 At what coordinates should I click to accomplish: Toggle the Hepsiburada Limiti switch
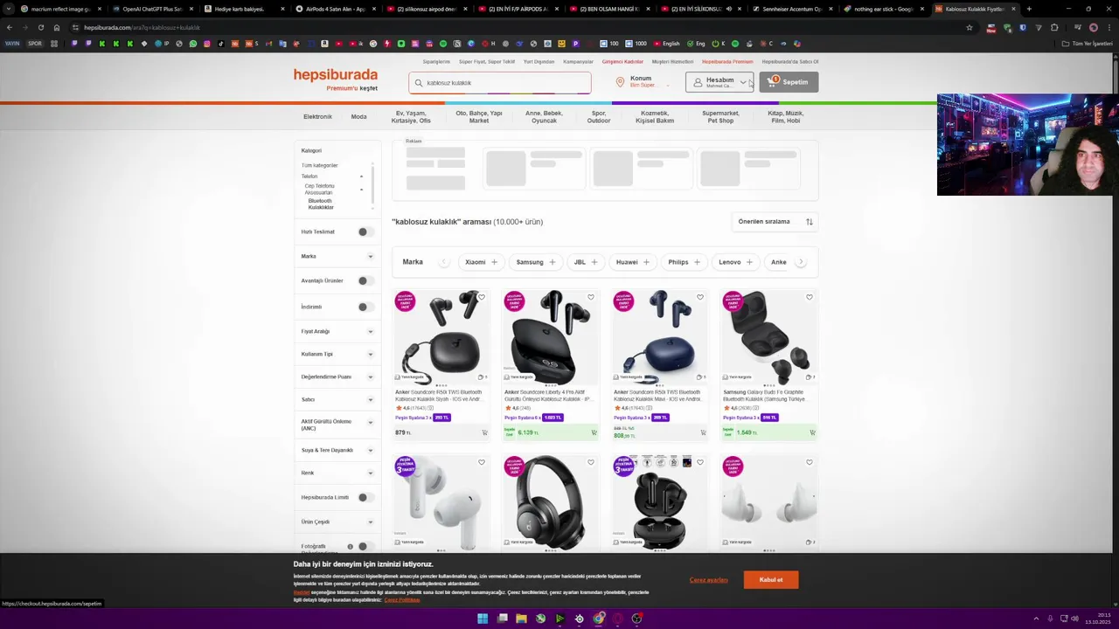(x=365, y=497)
